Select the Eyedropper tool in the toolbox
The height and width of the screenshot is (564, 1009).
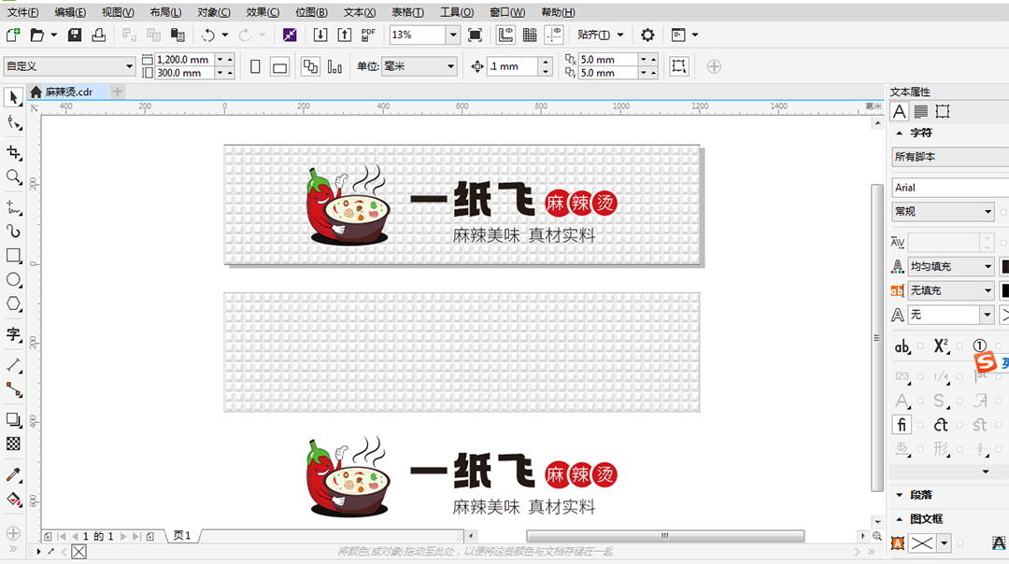[13, 475]
